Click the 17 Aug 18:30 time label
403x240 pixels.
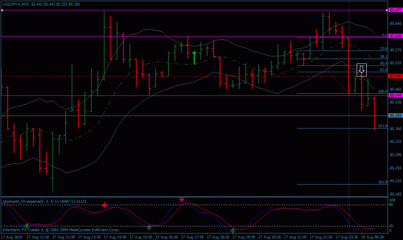218,237
